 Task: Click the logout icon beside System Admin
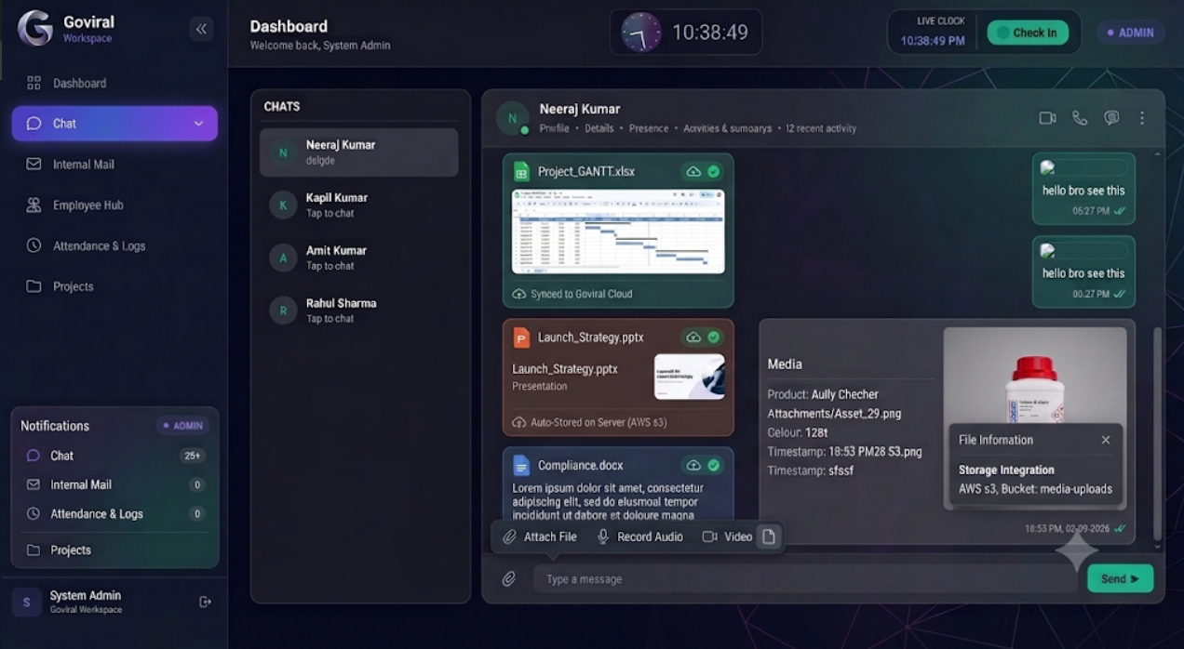click(x=205, y=603)
